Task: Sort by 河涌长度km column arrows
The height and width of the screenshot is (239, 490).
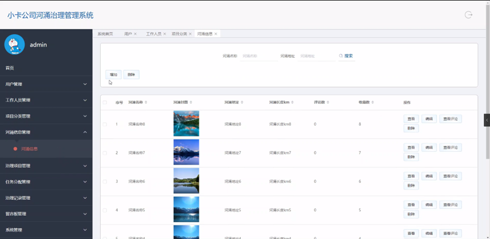Action: coord(292,103)
